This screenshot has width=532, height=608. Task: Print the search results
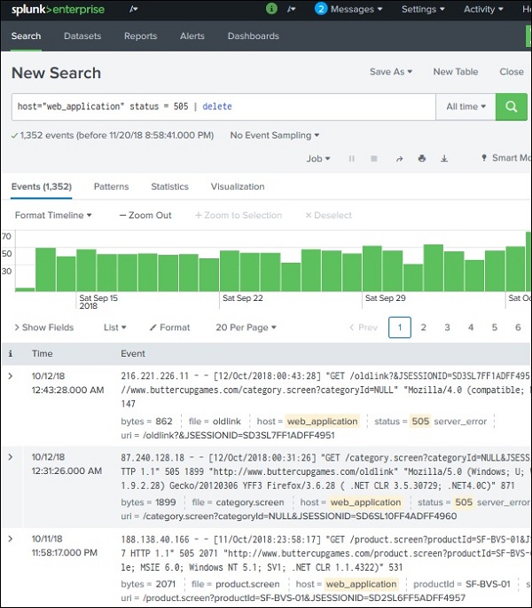(x=421, y=159)
